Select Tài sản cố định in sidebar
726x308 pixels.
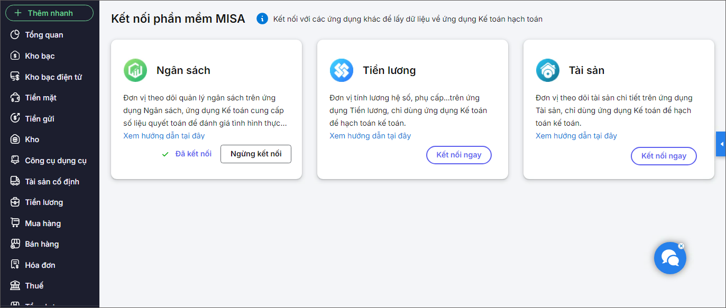52,182
